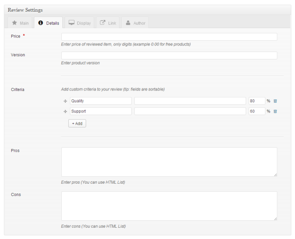
Task: Open the Display tab
Action: point(80,23)
